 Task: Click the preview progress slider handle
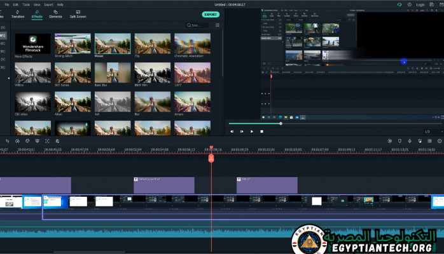point(281,123)
